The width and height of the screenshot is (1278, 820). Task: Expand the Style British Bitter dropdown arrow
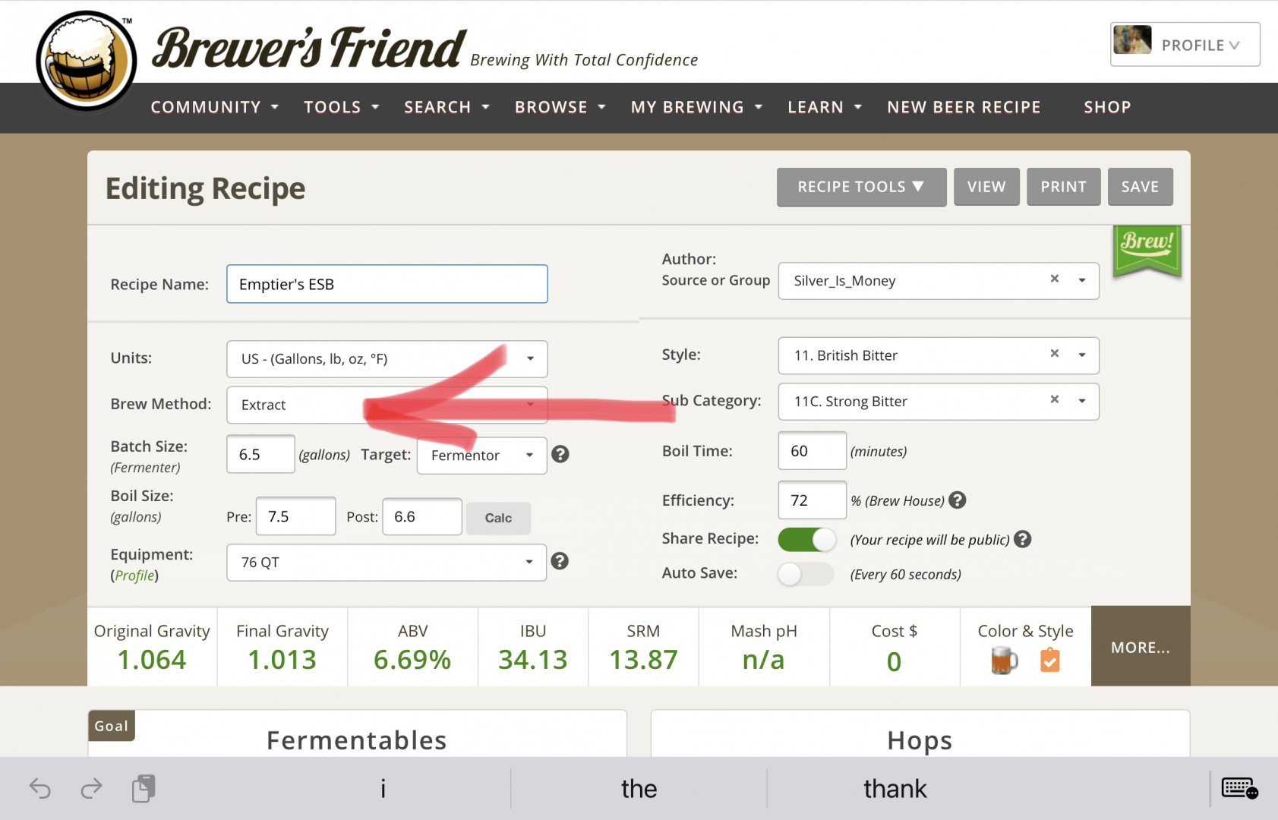tap(1082, 355)
